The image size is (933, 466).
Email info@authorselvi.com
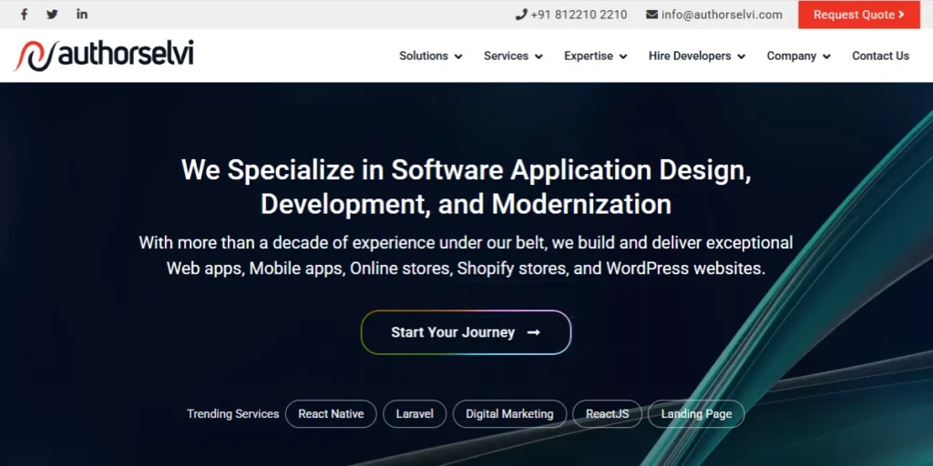tap(722, 15)
